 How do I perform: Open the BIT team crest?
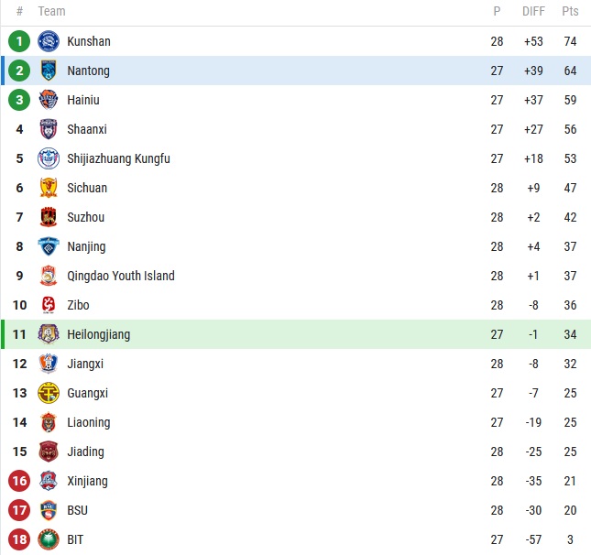pos(49,539)
